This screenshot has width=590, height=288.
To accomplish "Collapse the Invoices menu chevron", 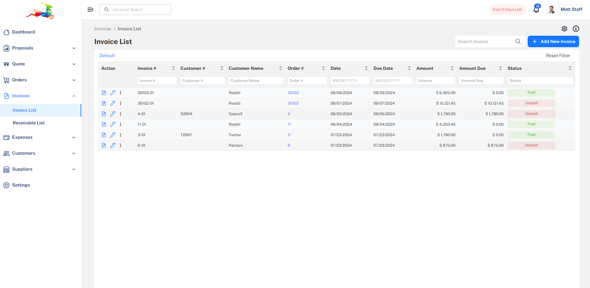I will 74,96.
